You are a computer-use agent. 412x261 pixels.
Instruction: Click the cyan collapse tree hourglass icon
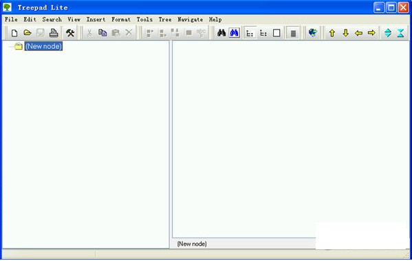[x=400, y=33]
